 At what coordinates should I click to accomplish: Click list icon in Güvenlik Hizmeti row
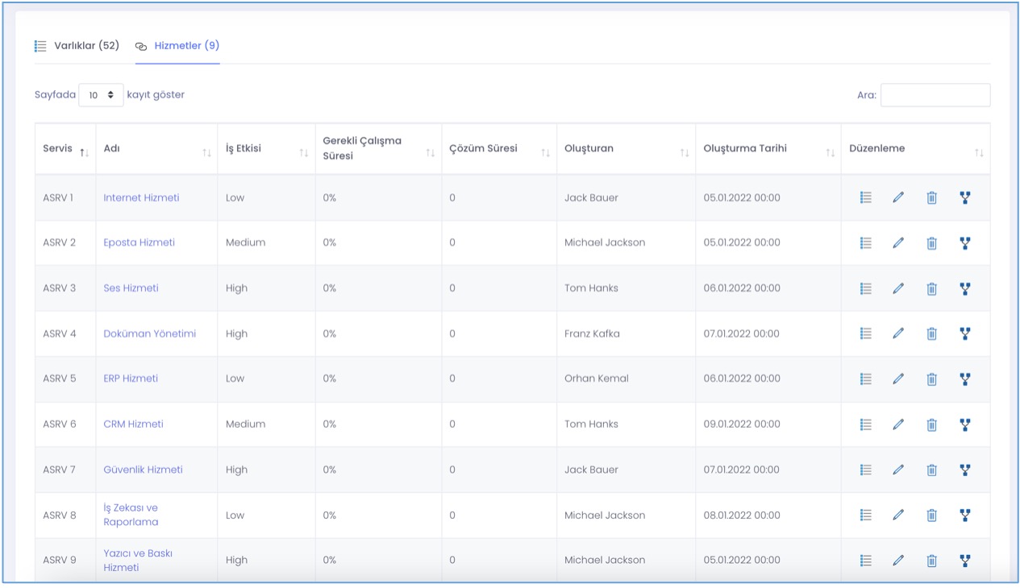tap(865, 470)
